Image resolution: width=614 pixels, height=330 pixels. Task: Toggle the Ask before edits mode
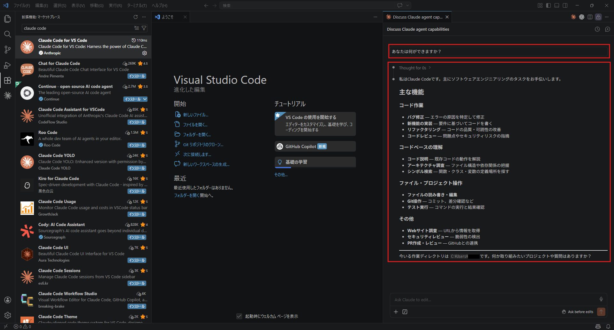tap(578, 312)
